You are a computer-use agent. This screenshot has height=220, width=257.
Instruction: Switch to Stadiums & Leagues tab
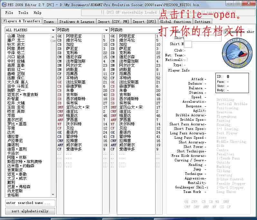[x=77, y=22]
